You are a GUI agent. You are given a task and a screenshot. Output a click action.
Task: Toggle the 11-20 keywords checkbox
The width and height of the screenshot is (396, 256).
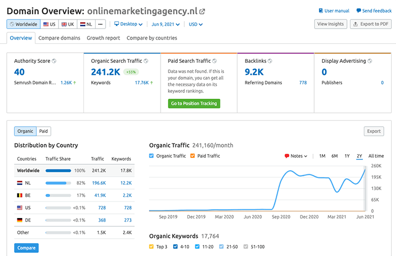[x=197, y=246]
